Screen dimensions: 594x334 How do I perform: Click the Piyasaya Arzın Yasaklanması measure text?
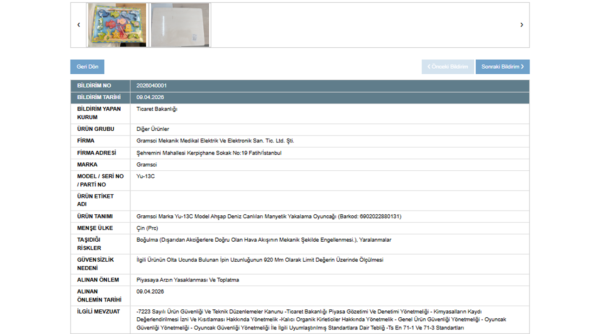click(187, 280)
